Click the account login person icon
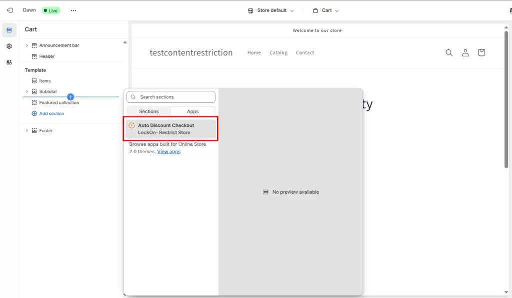This screenshot has width=512, height=298. [465, 53]
